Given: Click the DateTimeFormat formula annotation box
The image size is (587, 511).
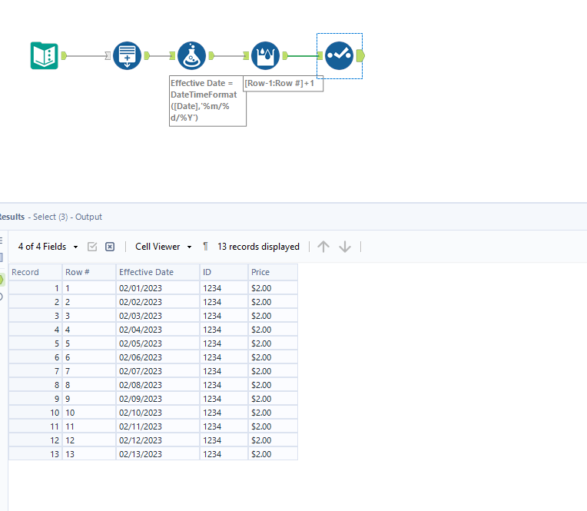Looking at the screenshot, I should pos(207,100).
